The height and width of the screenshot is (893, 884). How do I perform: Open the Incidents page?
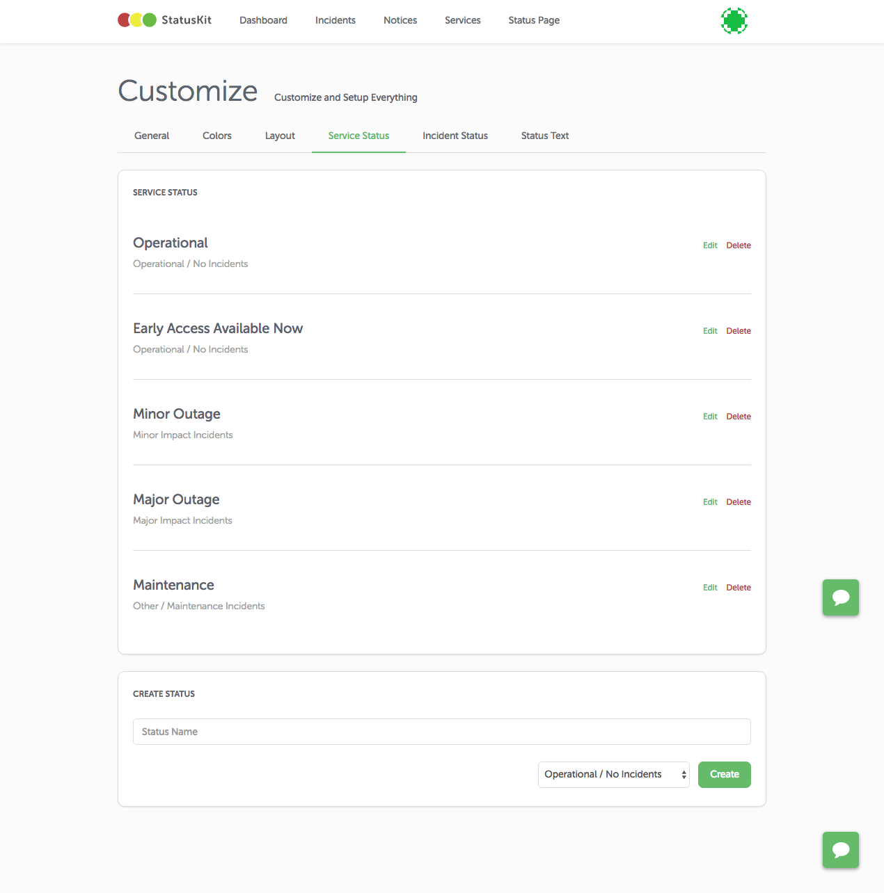pos(336,20)
